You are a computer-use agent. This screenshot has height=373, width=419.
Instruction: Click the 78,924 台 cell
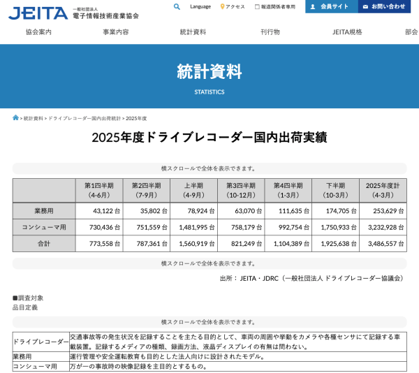point(193,211)
